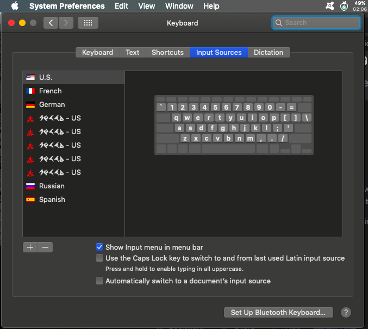
Task: Click the Russian flag icon
Action: (30, 186)
